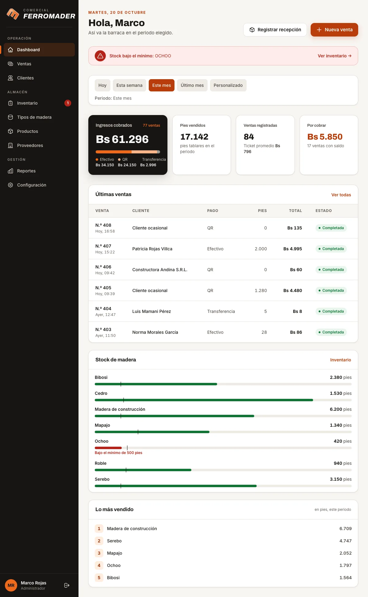Click the Inventario clipboard icon
Image resolution: width=368 pixels, height=597 pixels.
click(10, 103)
